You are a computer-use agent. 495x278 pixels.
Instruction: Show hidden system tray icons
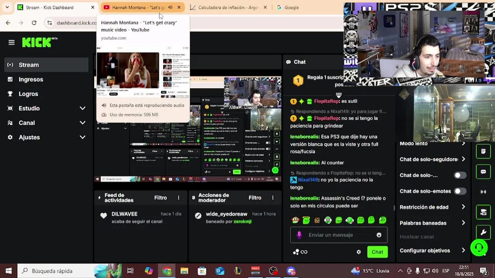click(x=400, y=271)
